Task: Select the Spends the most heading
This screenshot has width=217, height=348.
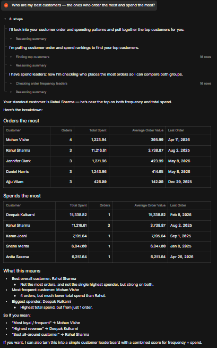Action: [22, 196]
